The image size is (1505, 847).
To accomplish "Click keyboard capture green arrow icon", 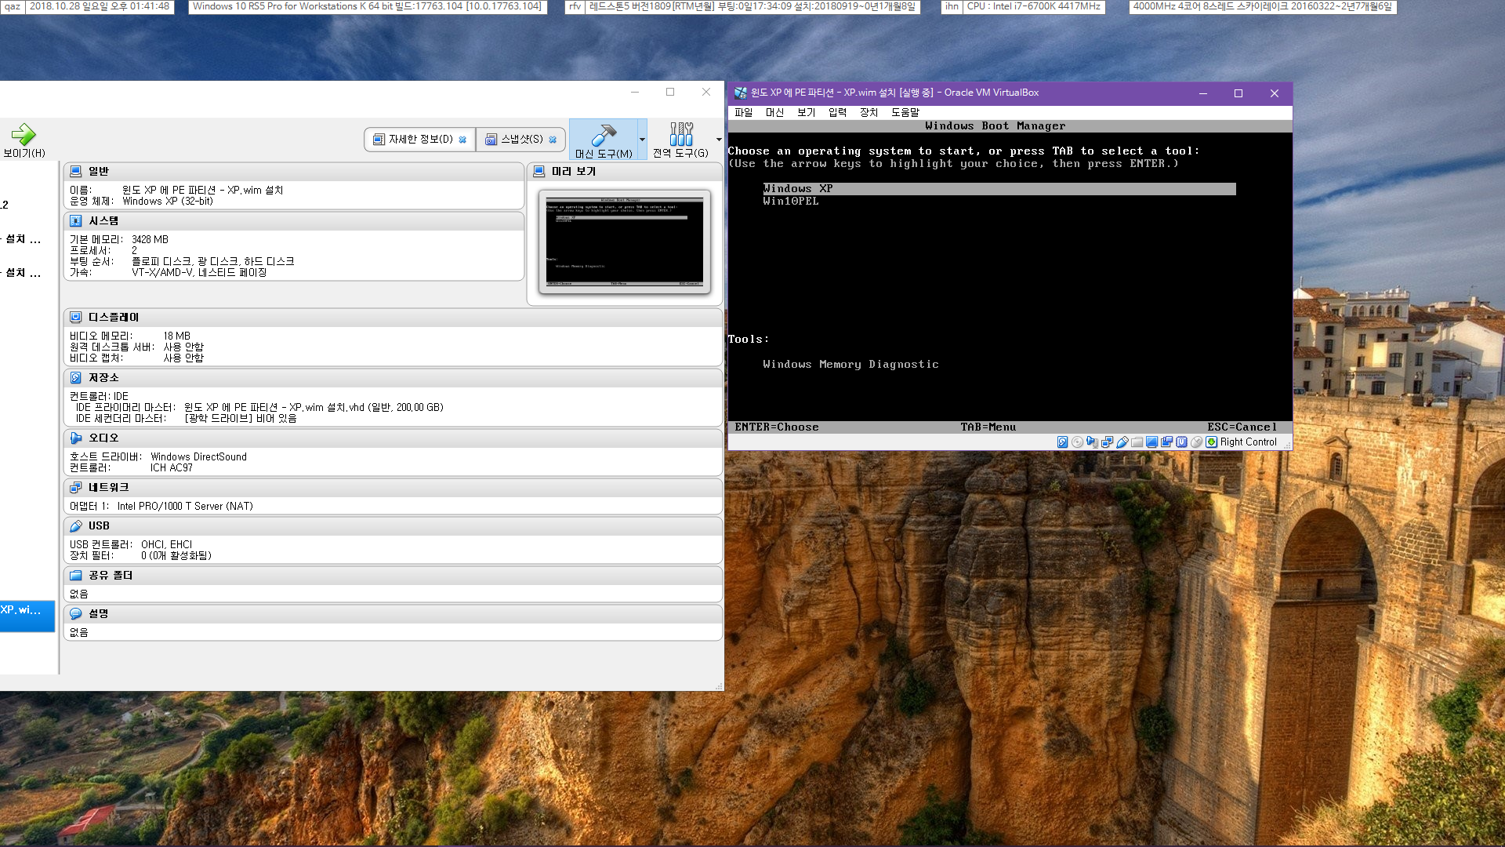I will point(1212,442).
